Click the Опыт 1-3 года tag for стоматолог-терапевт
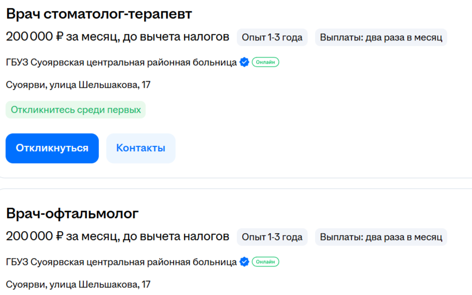This screenshot has height=295, width=472. 272,37
